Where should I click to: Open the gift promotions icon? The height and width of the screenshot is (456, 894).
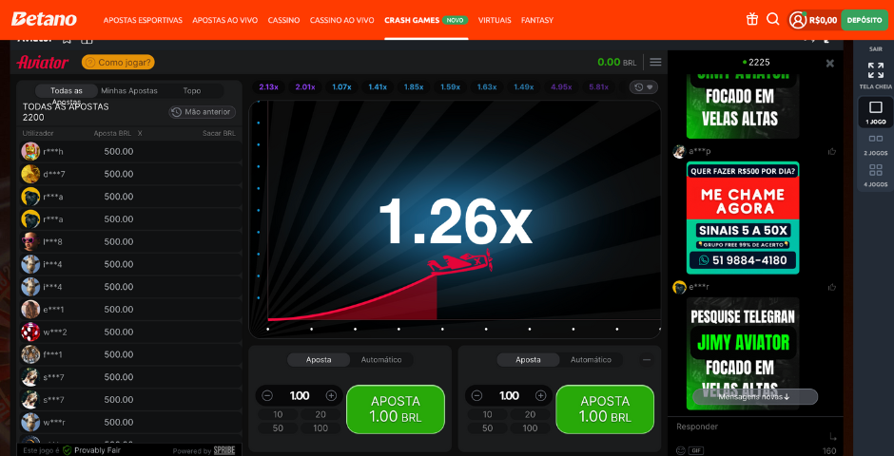[752, 19]
